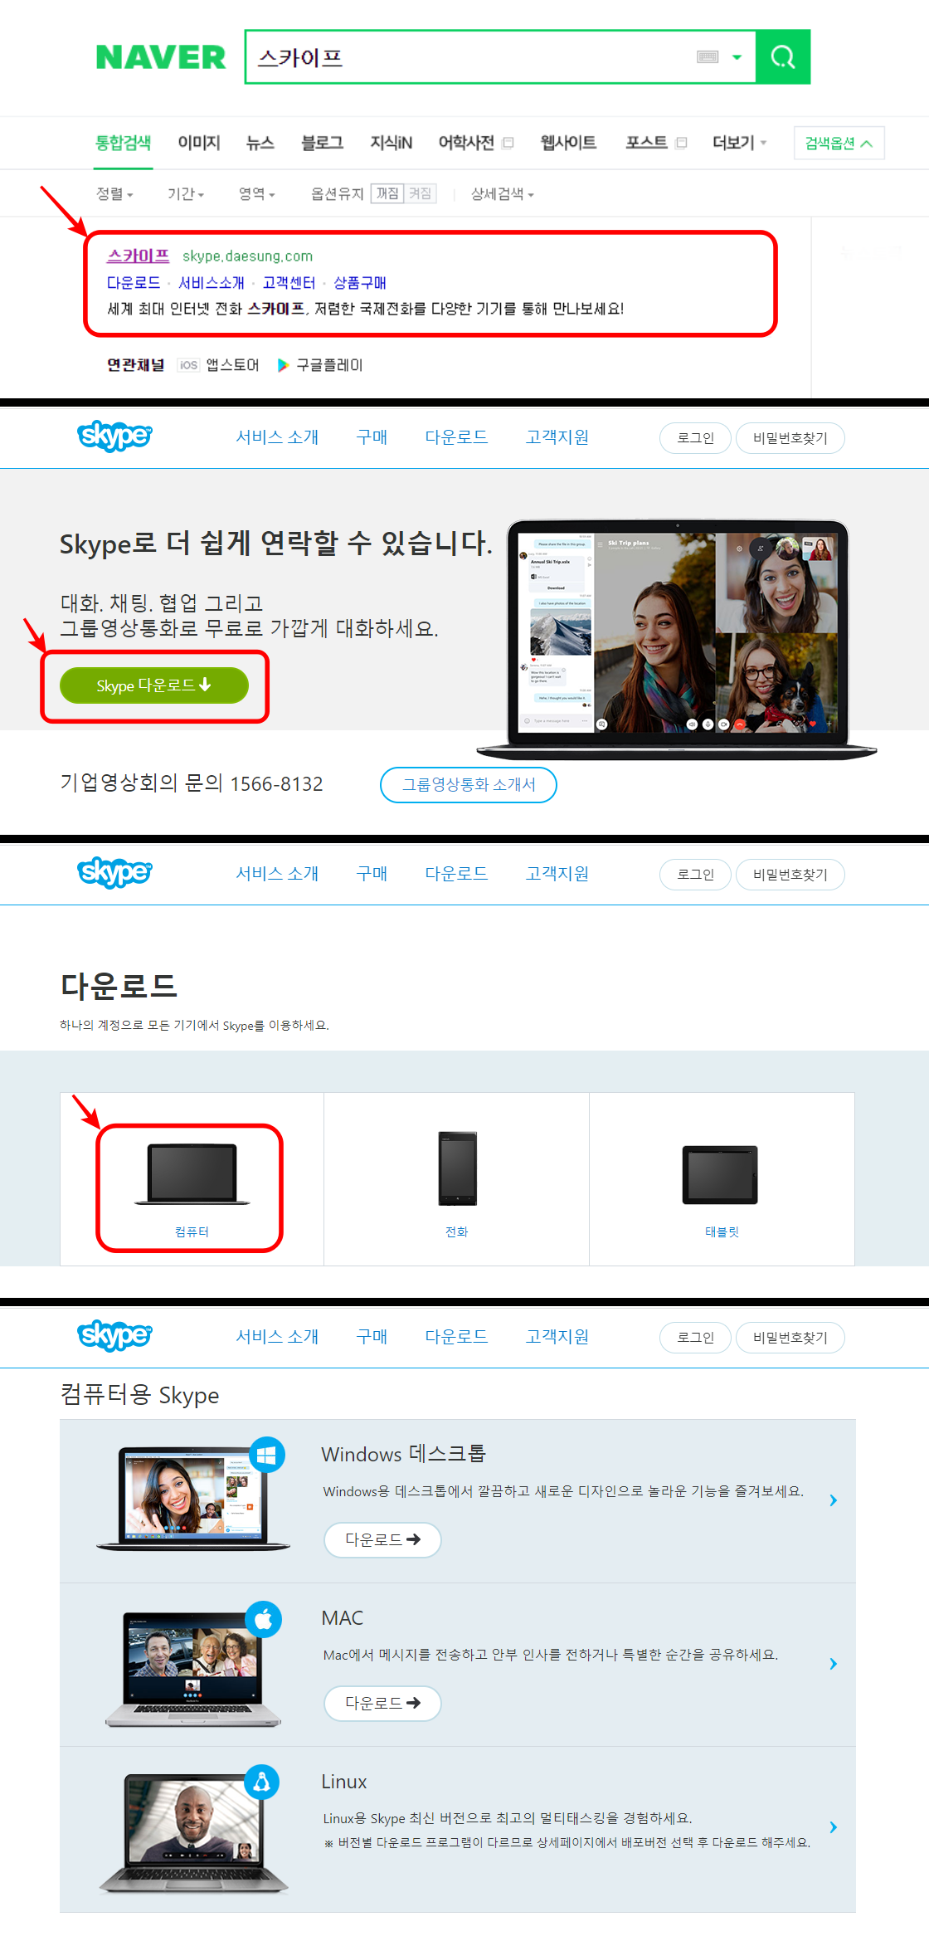The height and width of the screenshot is (1941, 929).
Task: Click the Skype logo on the home page
Action: pos(114,436)
